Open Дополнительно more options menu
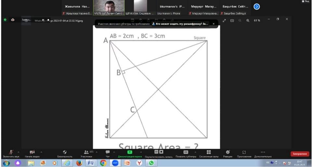 click(x=263, y=152)
